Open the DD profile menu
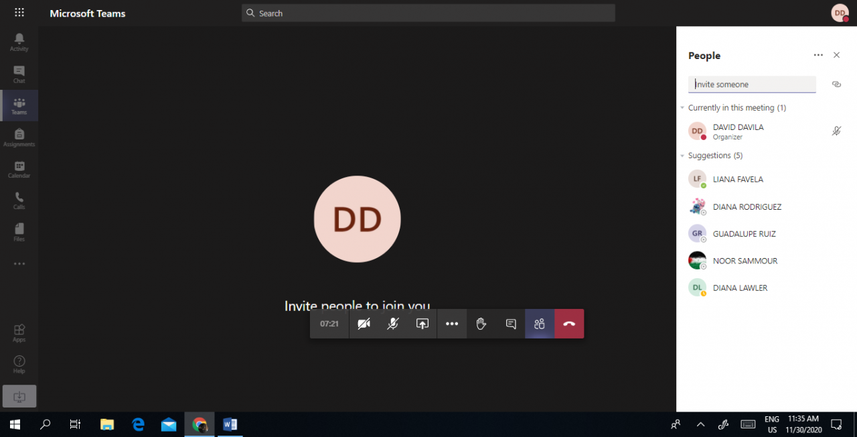Screen dimensions: 857x437 click(840, 13)
